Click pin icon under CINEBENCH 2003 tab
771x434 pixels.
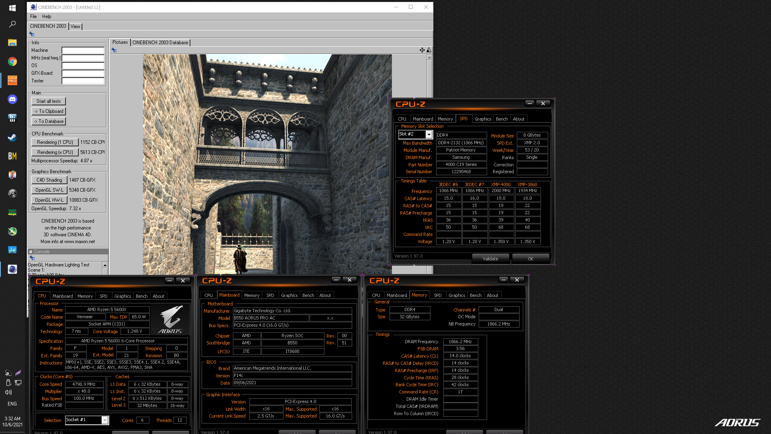(x=32, y=34)
